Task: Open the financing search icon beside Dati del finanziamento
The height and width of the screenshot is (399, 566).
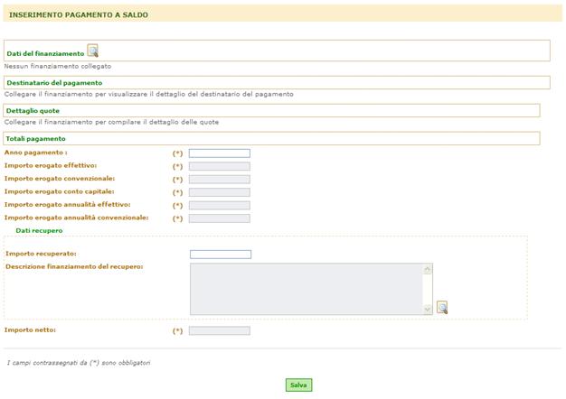Action: click(x=93, y=51)
